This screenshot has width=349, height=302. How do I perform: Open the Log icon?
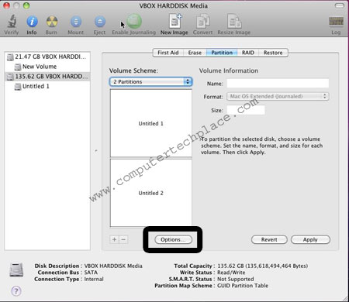(x=336, y=22)
